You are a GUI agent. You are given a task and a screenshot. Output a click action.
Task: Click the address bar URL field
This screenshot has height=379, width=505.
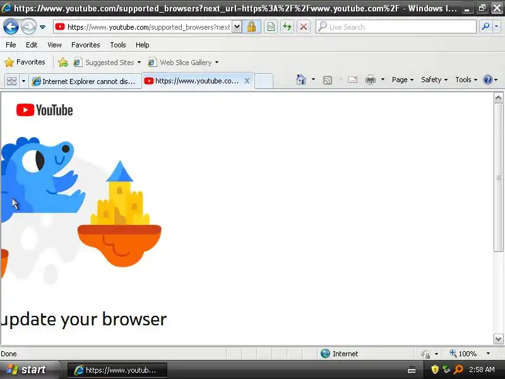click(x=143, y=27)
